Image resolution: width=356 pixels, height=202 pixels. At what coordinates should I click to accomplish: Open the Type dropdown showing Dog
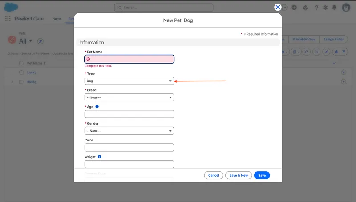129,81
